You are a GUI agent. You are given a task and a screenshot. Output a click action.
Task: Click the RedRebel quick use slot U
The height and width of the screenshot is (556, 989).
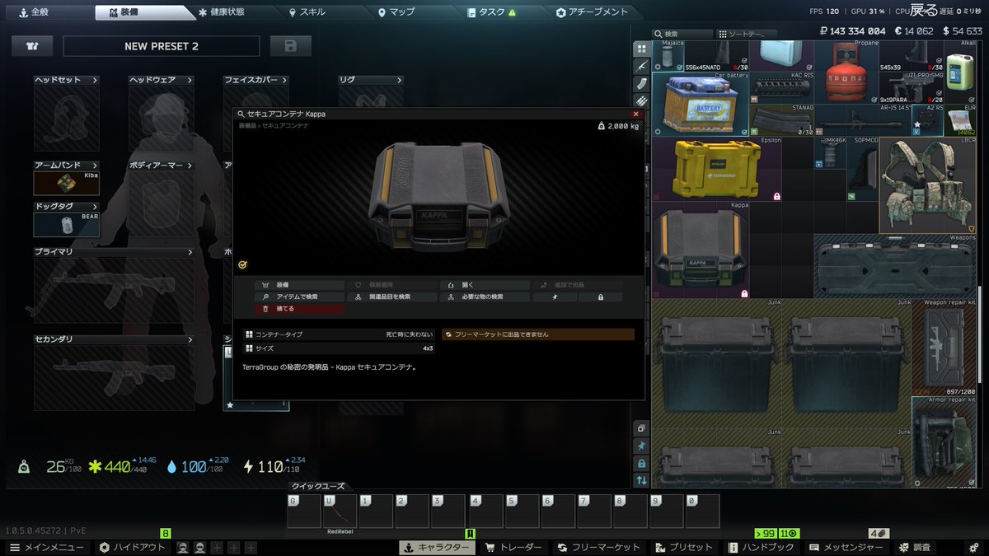point(340,512)
